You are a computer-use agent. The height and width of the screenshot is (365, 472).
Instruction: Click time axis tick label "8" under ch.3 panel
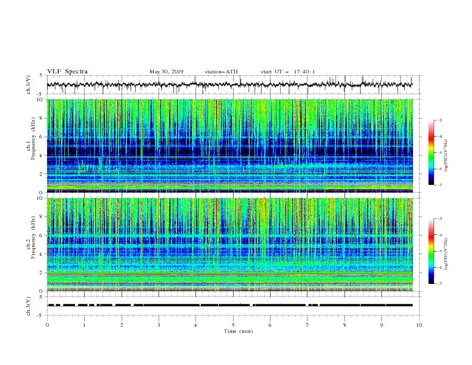(344, 325)
